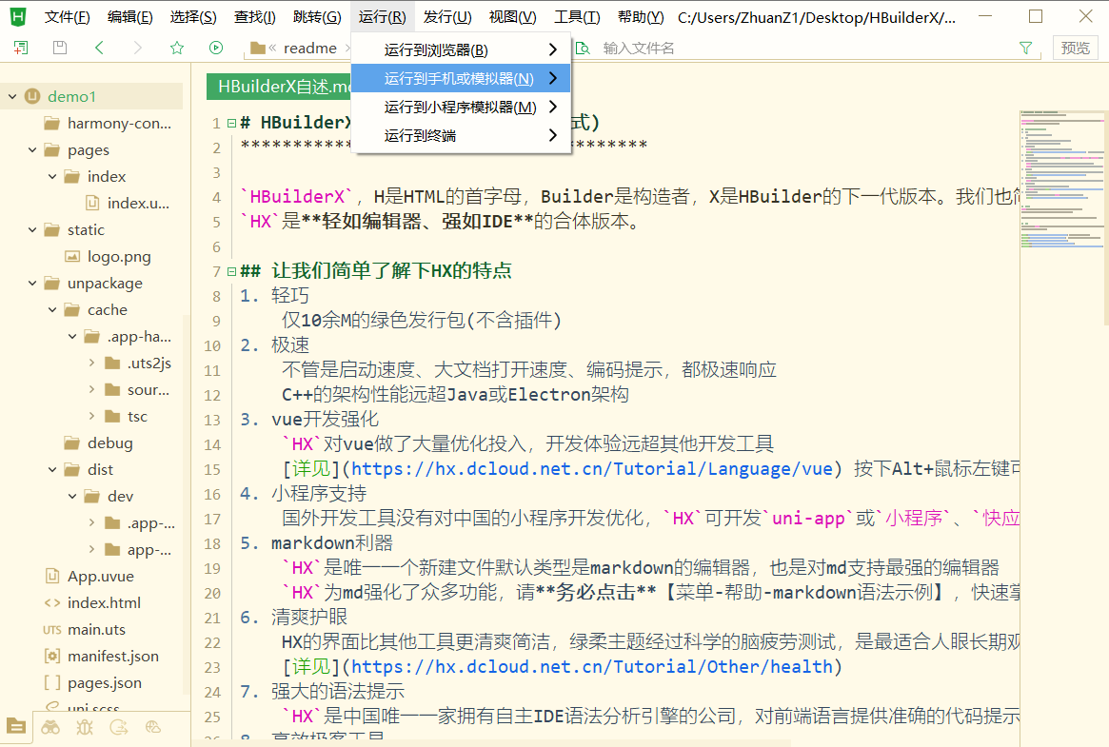
Task: Select 运行到终端 menu entry
Action: click(461, 135)
